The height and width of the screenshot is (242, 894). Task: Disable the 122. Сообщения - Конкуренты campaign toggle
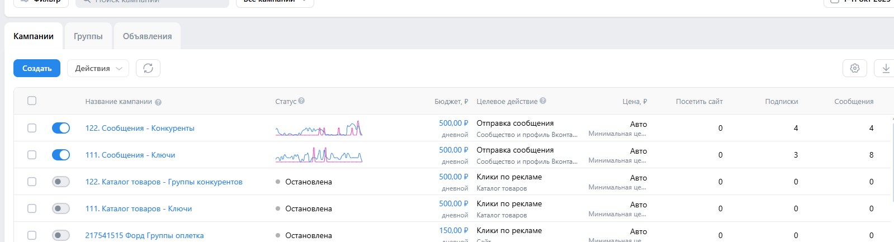(61, 128)
